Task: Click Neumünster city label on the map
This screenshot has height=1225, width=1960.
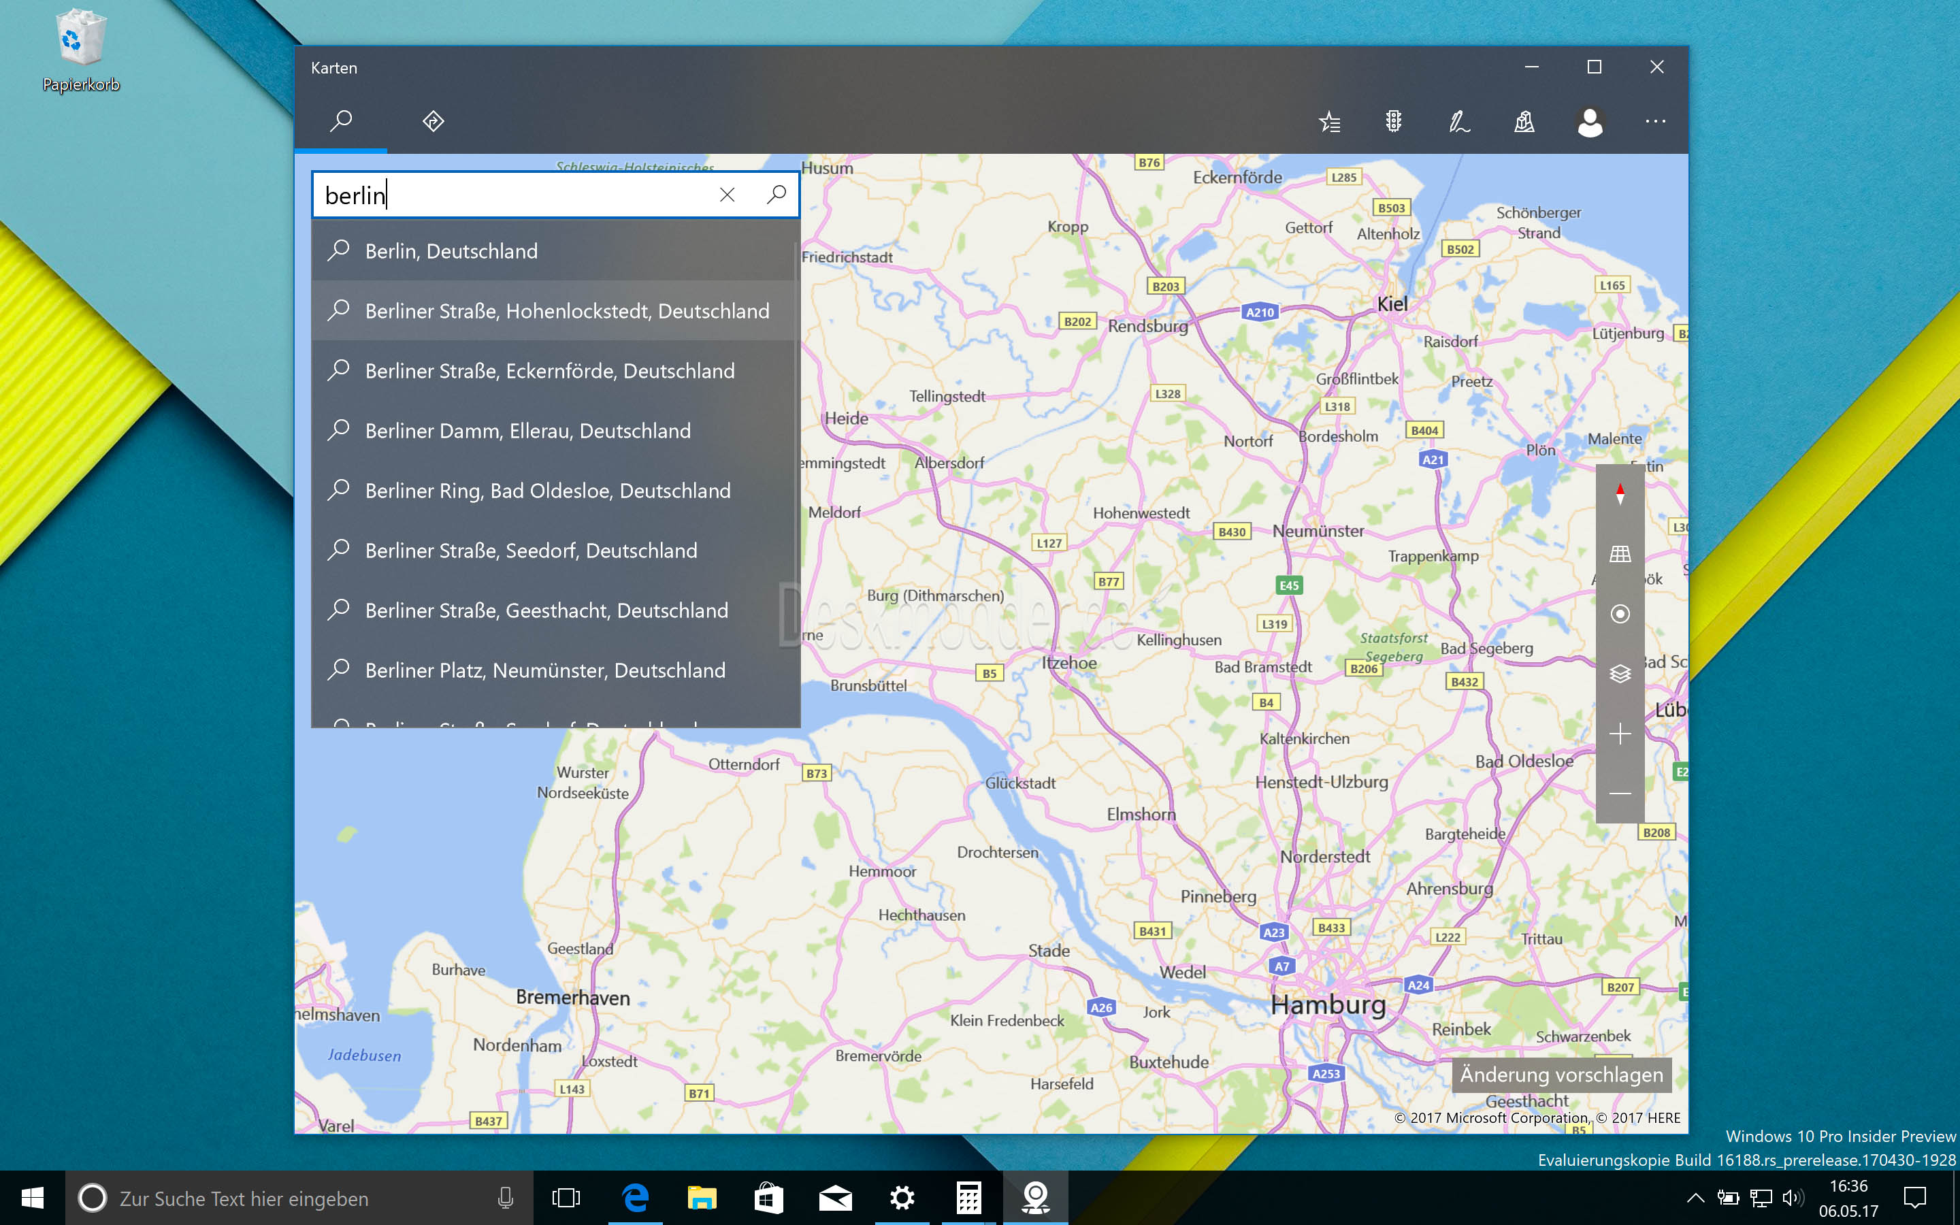Action: click(1318, 532)
